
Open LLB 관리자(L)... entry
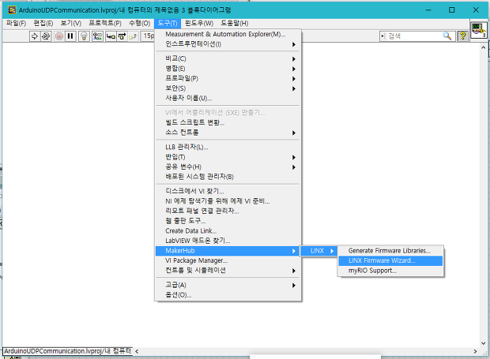click(228, 147)
